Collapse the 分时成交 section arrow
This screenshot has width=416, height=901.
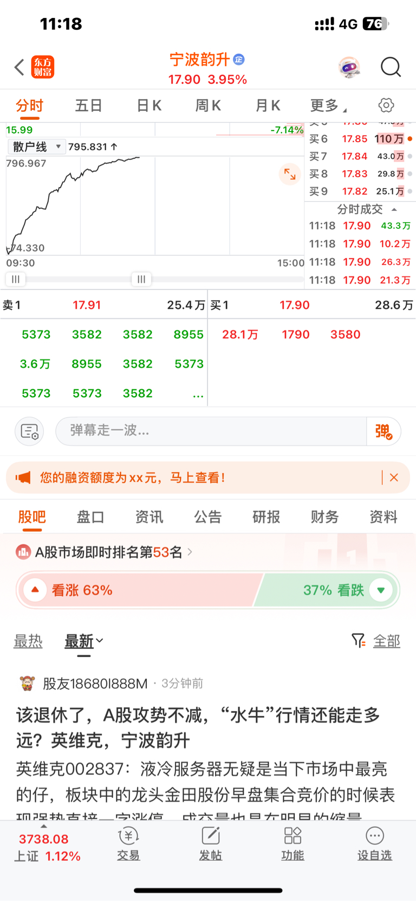(x=394, y=209)
